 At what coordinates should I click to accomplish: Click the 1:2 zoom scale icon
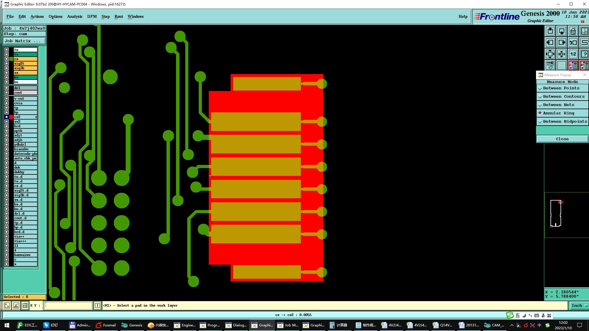[573, 54]
